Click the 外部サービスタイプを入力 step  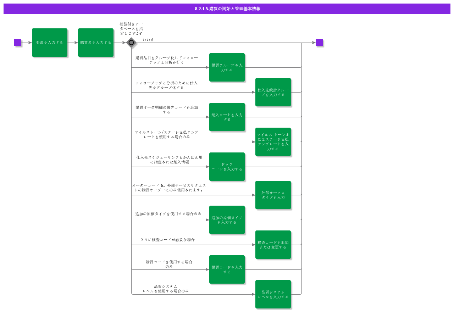pos(273,195)
